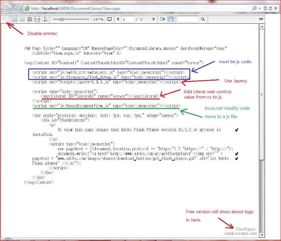Click the text "</asp:Content>"
The height and width of the screenshot is (241, 281).
[39, 182]
